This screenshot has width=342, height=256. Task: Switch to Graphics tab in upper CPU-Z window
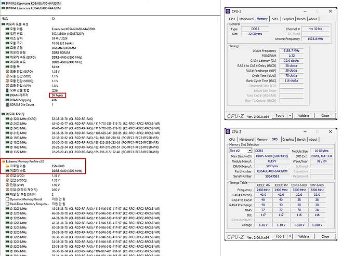tap(288, 19)
